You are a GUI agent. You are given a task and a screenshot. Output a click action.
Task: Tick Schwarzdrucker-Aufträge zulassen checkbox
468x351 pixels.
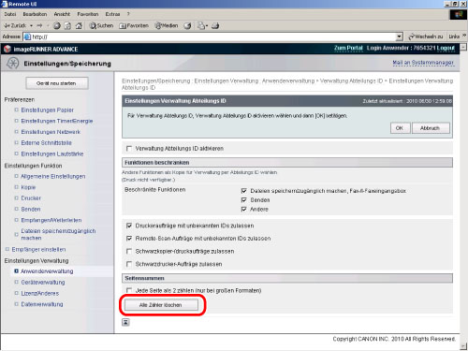coord(129,264)
